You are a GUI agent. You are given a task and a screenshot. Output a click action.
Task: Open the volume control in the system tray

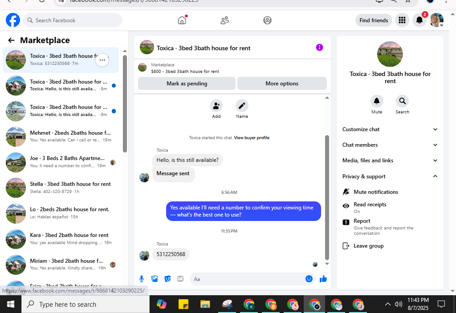[x=398, y=304]
